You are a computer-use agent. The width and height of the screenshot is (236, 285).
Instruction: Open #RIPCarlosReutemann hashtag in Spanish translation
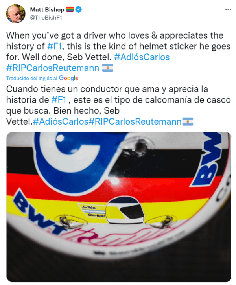135,121
